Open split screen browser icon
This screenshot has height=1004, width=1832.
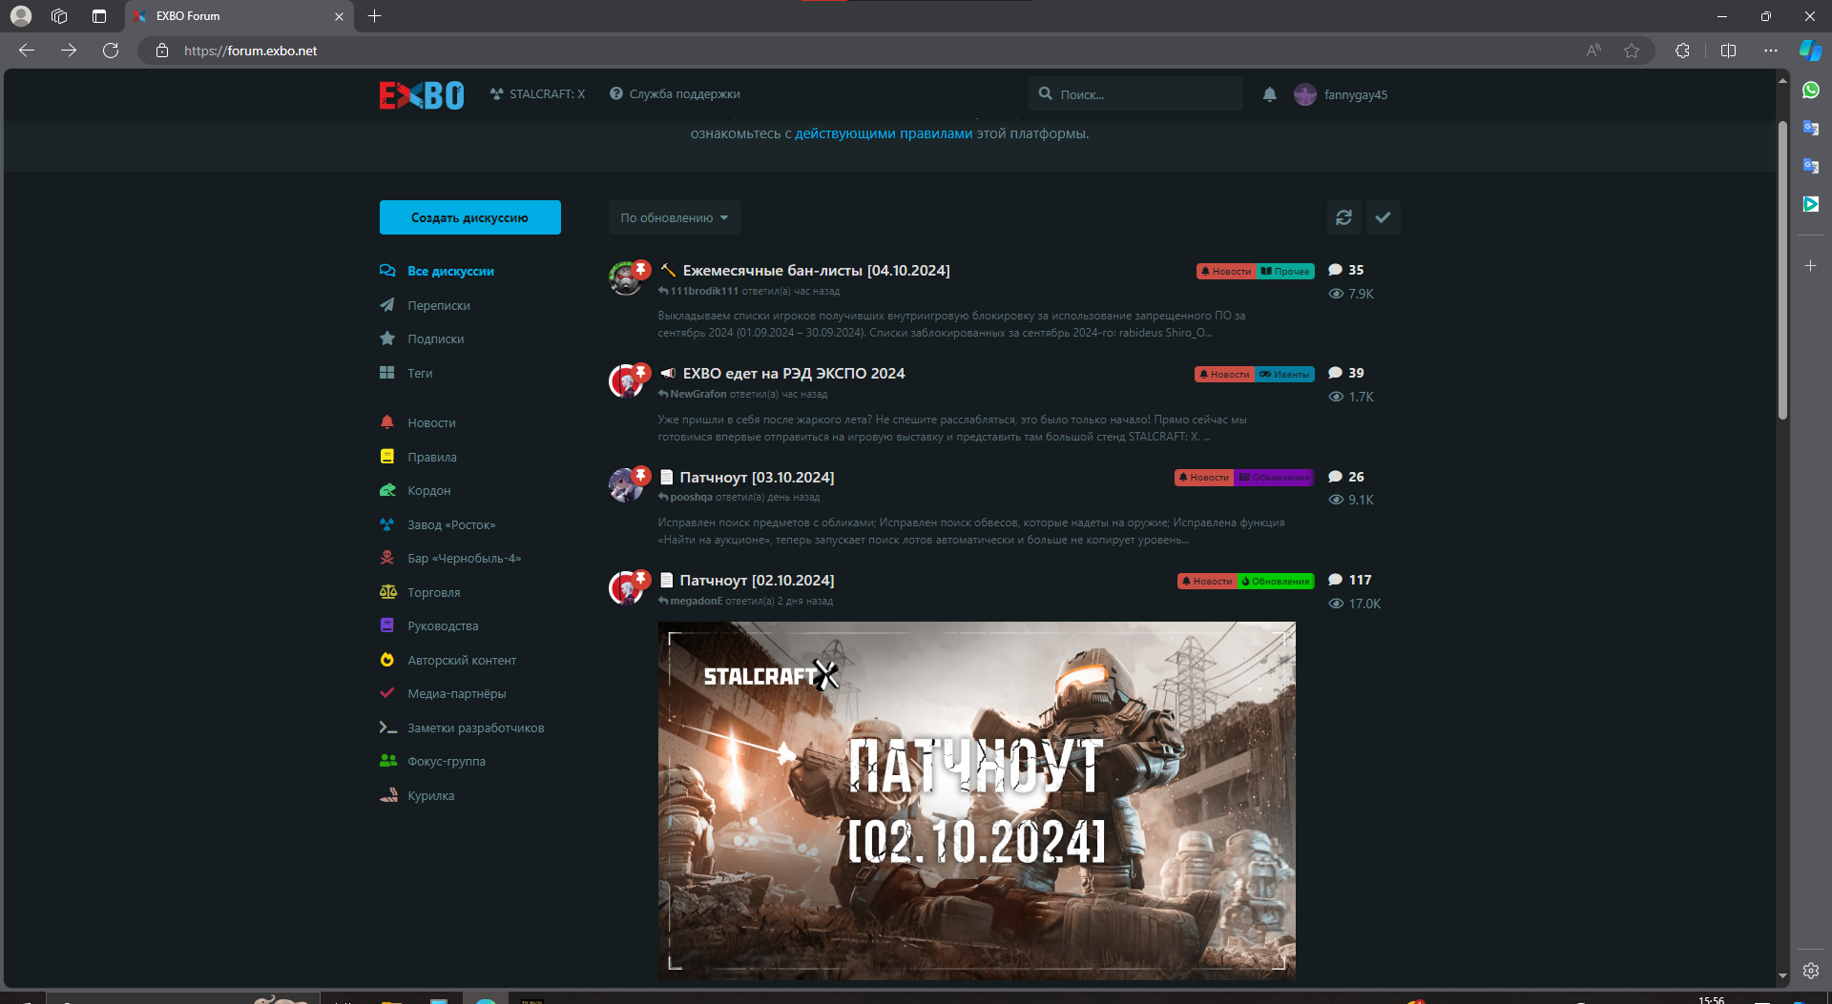click(x=1728, y=51)
